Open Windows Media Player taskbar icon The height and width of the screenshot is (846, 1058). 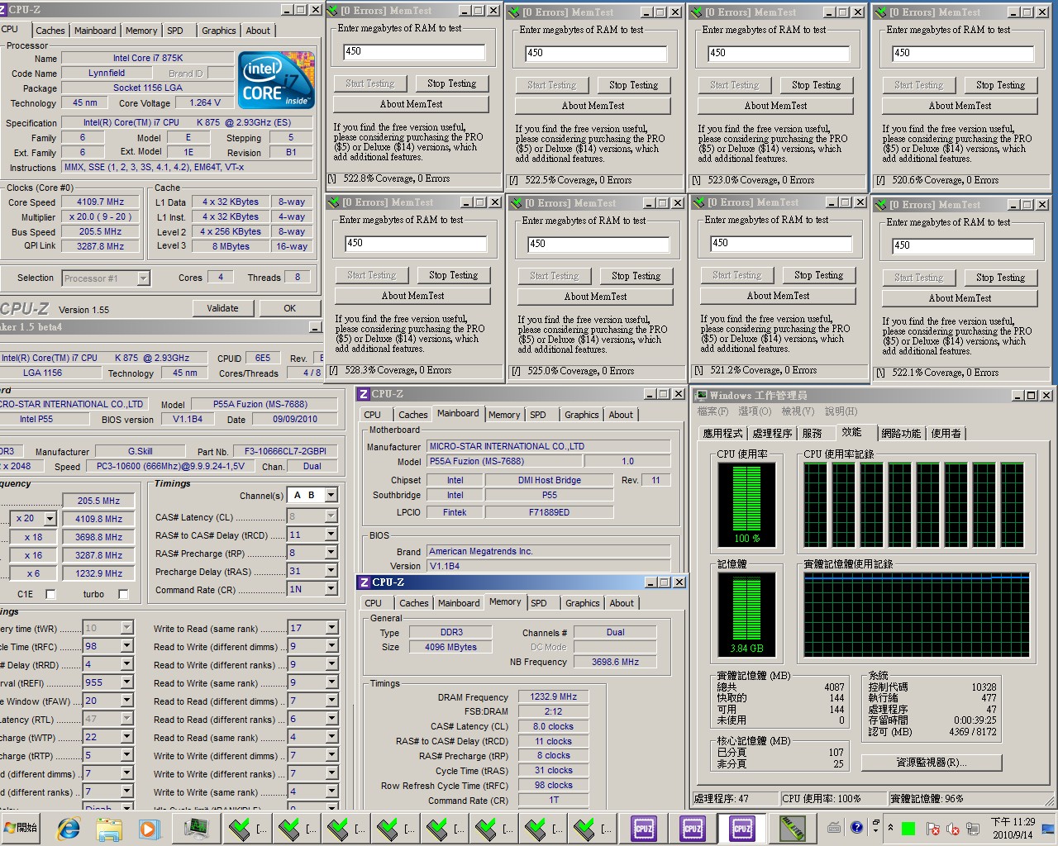(149, 828)
